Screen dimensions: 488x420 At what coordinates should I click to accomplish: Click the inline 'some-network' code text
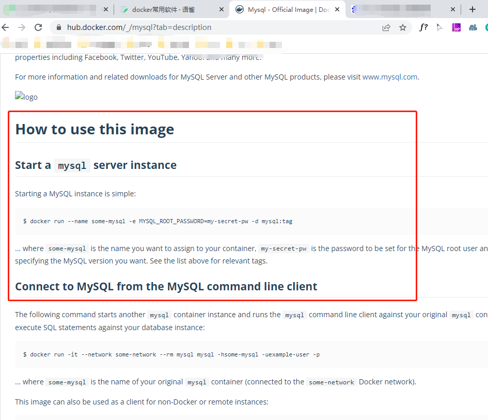pos(332,382)
